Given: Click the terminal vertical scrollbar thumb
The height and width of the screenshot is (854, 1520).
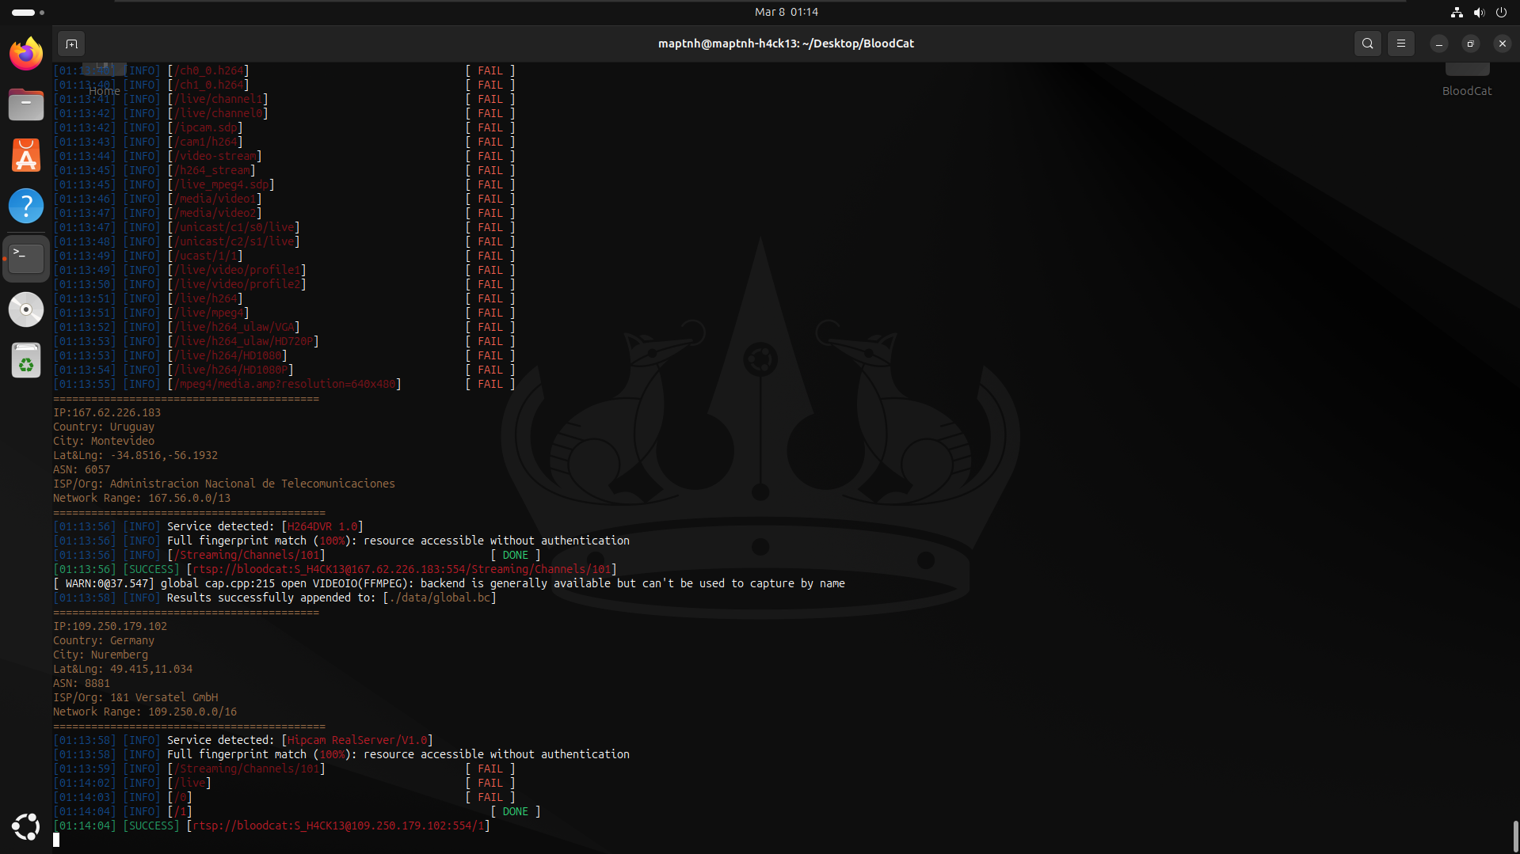Looking at the screenshot, I should click(x=1515, y=835).
